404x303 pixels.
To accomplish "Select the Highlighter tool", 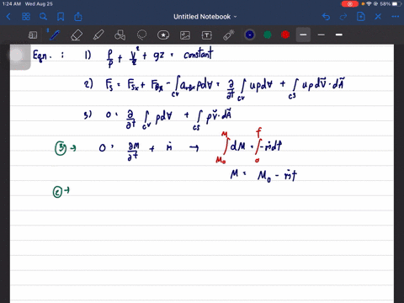I will pyautogui.click(x=98, y=35).
